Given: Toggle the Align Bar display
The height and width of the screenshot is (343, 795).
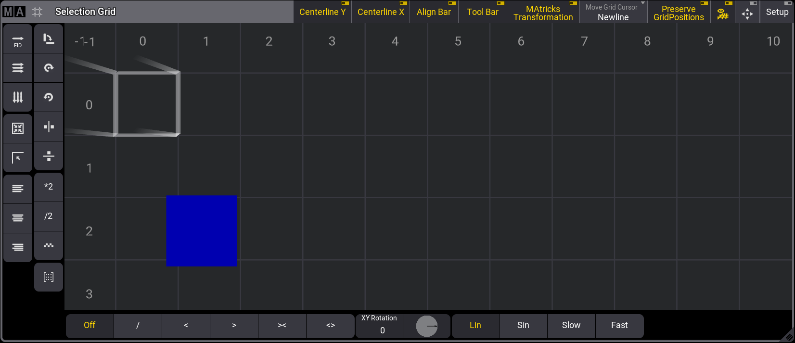Looking at the screenshot, I should 434,12.
